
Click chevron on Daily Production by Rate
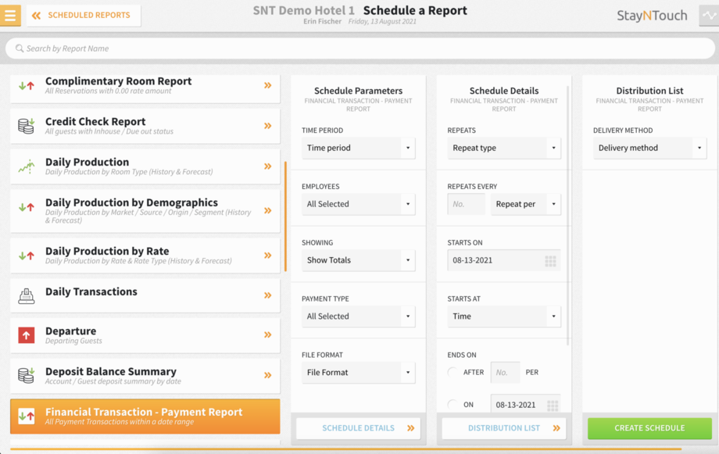point(268,255)
